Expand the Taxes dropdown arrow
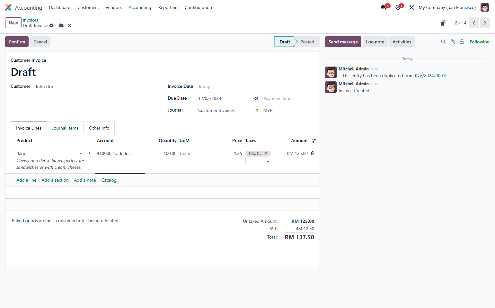495x308 pixels. [x=268, y=162]
